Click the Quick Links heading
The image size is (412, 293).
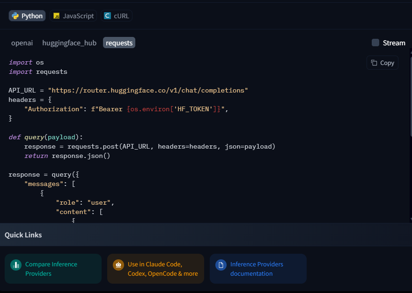(23, 235)
